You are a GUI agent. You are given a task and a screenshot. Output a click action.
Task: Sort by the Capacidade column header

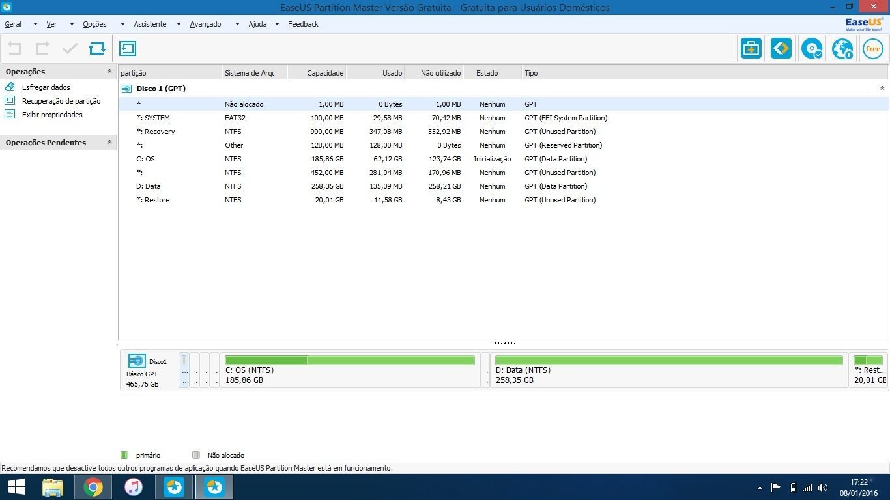point(317,73)
